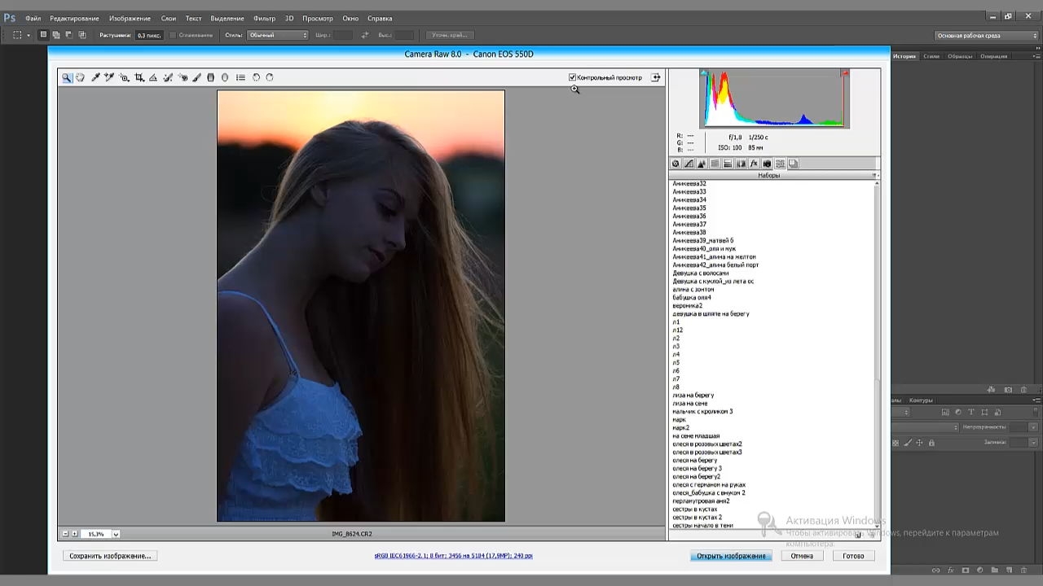Open the Просмотр menu
The height and width of the screenshot is (586, 1043).
pyautogui.click(x=318, y=18)
